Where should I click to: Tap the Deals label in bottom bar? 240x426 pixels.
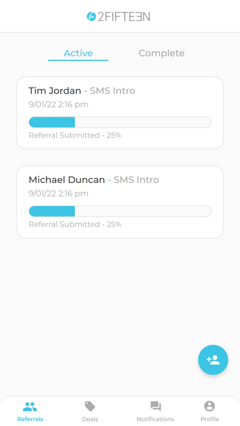coord(90,419)
